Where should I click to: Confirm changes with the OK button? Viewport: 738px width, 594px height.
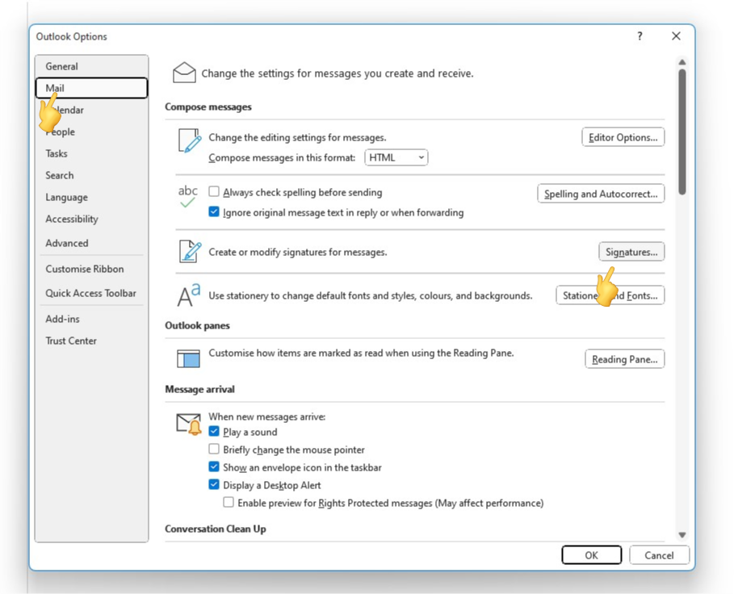(592, 554)
